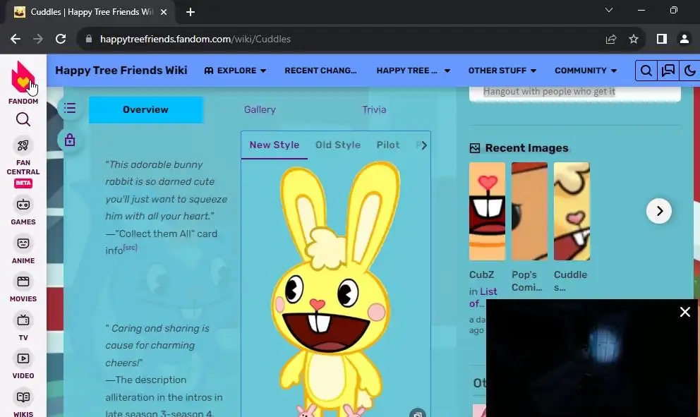Go back to the previous page
Image resolution: width=700 pixels, height=417 pixels.
(16, 39)
